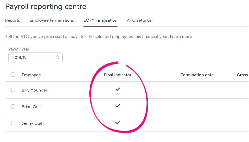Check the Jenny Utah row checkbox

pos(13,123)
